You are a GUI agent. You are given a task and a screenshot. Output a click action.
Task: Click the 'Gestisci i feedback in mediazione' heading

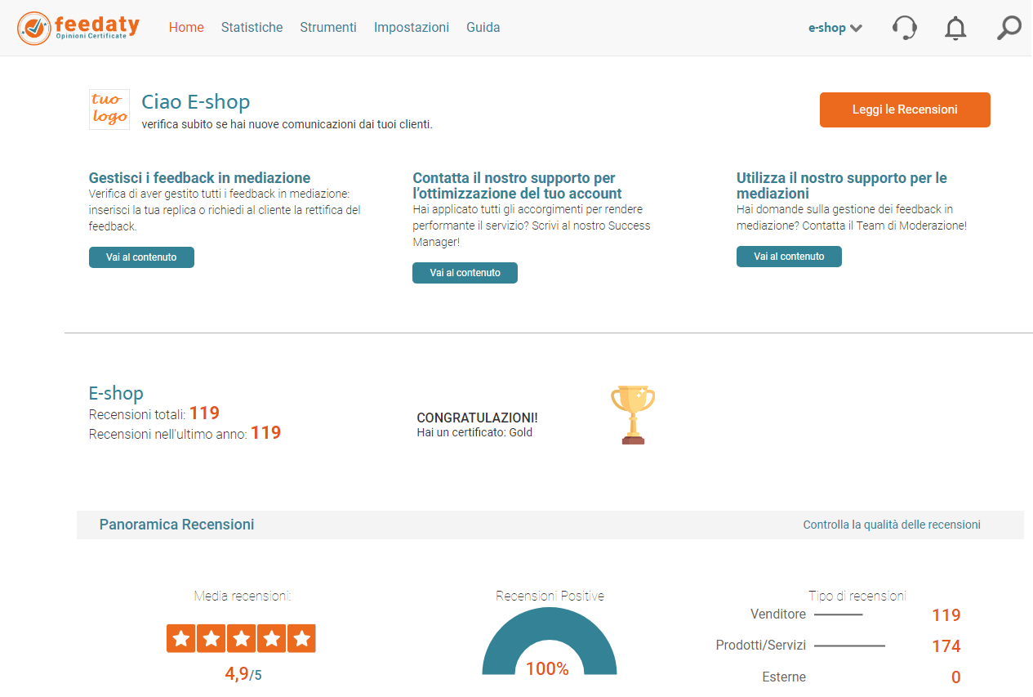click(x=199, y=178)
